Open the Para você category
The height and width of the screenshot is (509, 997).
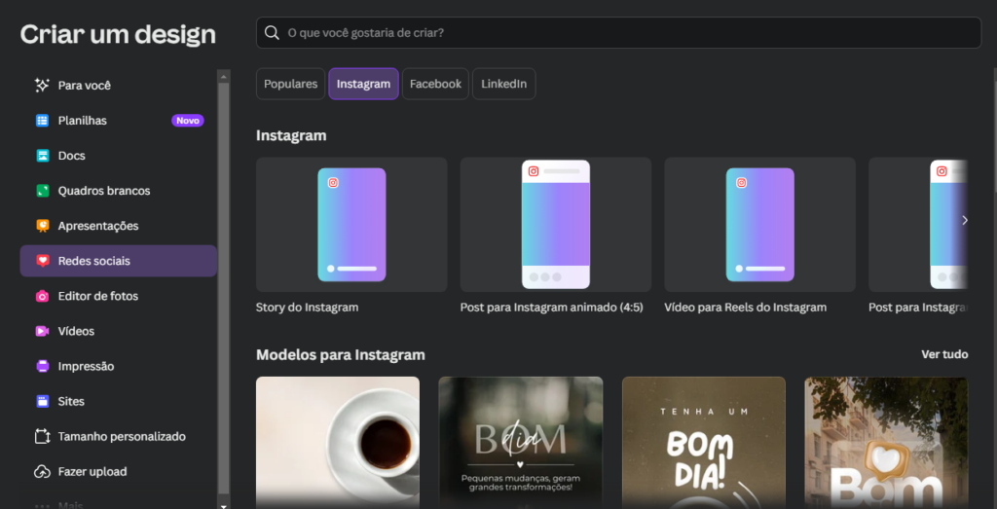click(x=118, y=85)
